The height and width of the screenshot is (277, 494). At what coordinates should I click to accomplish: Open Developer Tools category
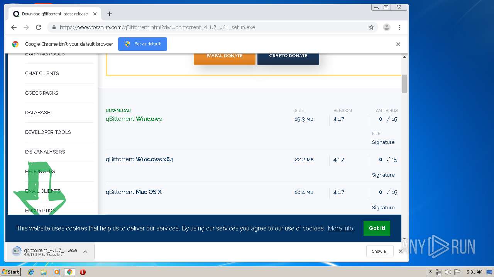pos(48,132)
